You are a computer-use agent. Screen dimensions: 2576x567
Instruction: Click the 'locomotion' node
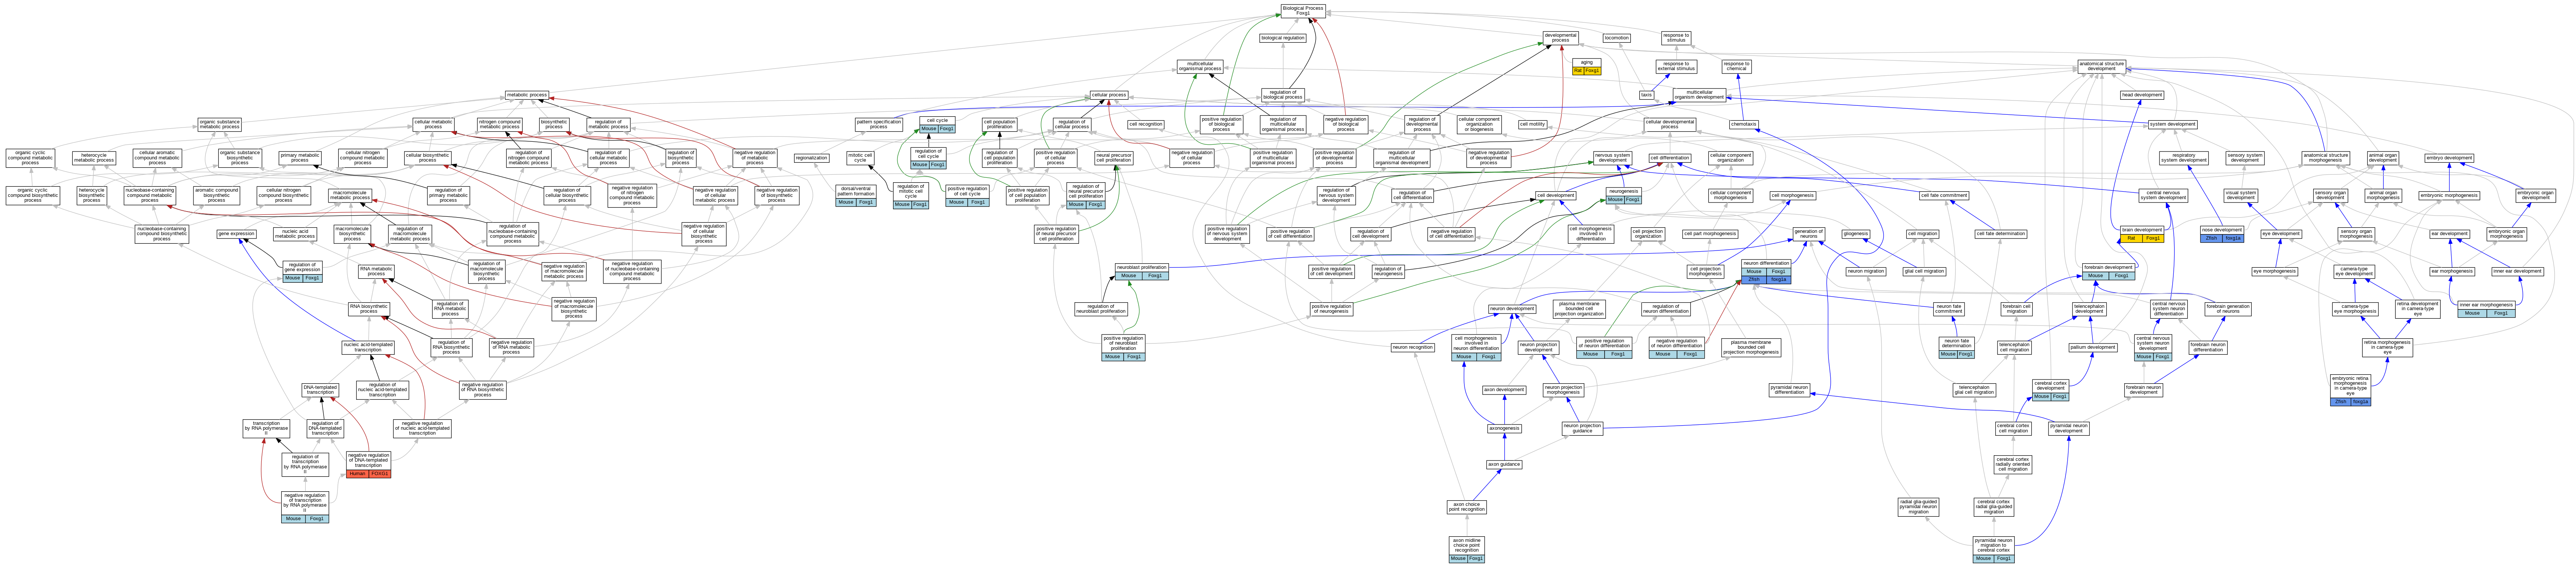1617,38
